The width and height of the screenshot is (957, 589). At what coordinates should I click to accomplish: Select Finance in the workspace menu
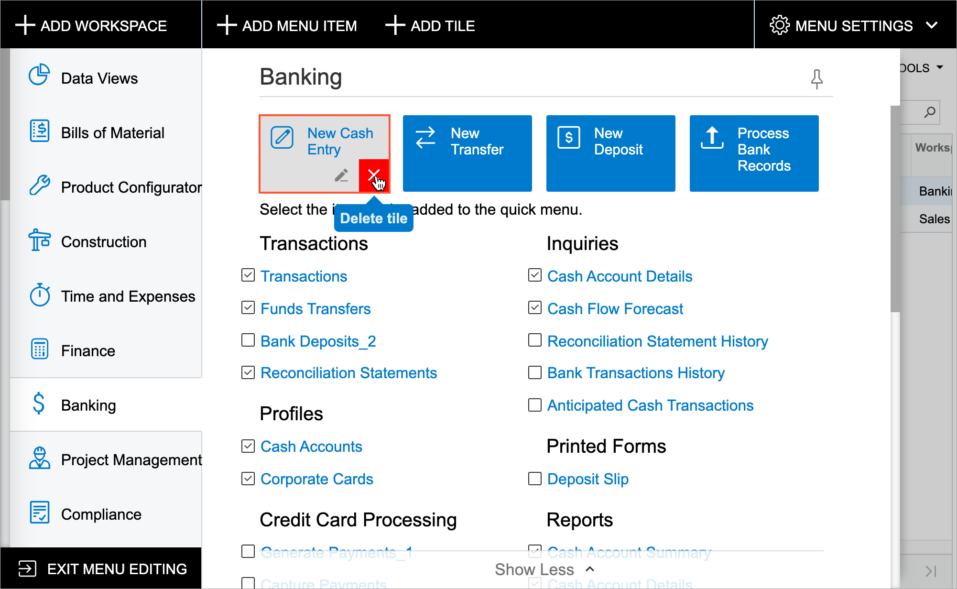88,351
